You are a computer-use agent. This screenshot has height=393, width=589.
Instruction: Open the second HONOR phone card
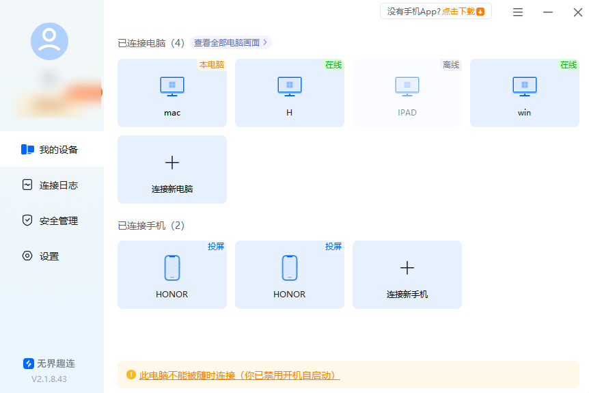[289, 275]
